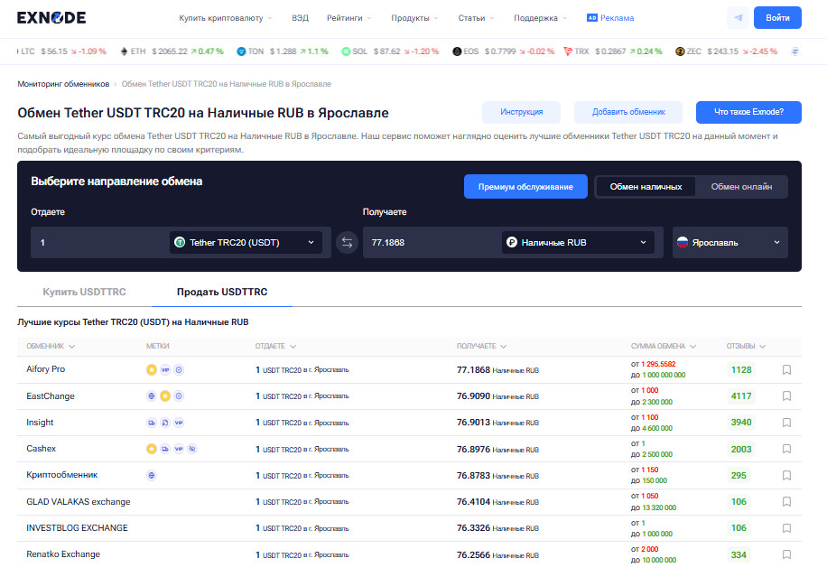Click the gold star badge on EastChange

165,396
